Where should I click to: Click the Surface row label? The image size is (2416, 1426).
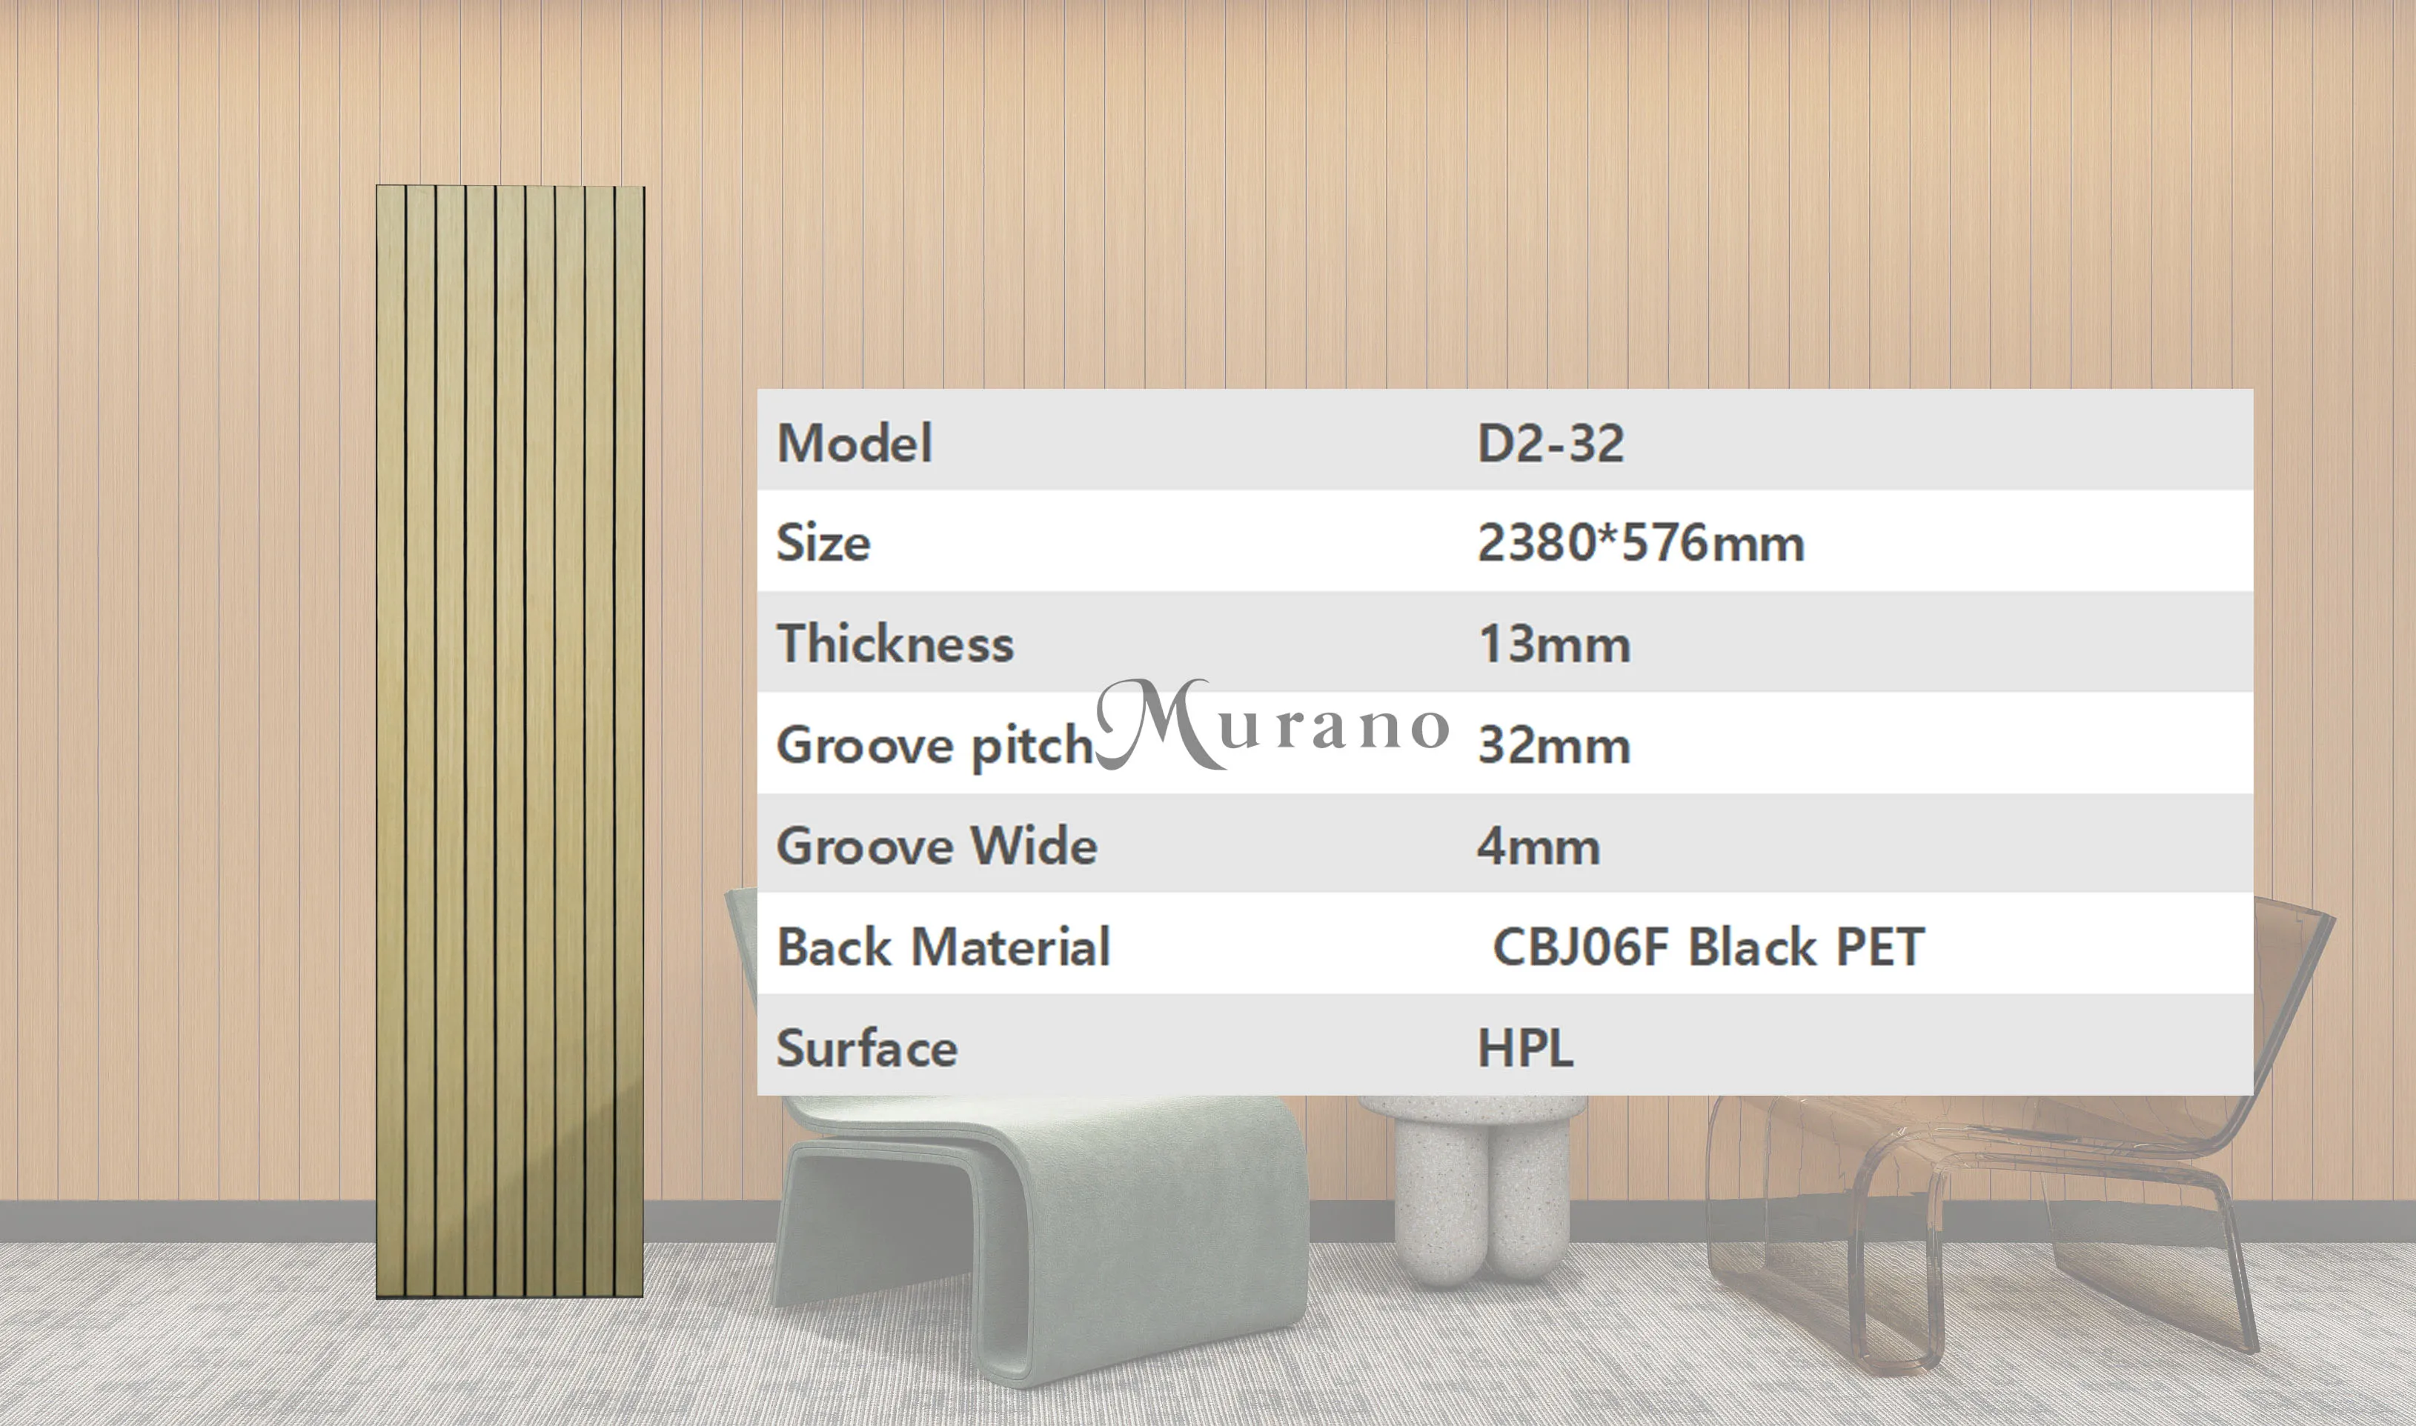tap(866, 1048)
